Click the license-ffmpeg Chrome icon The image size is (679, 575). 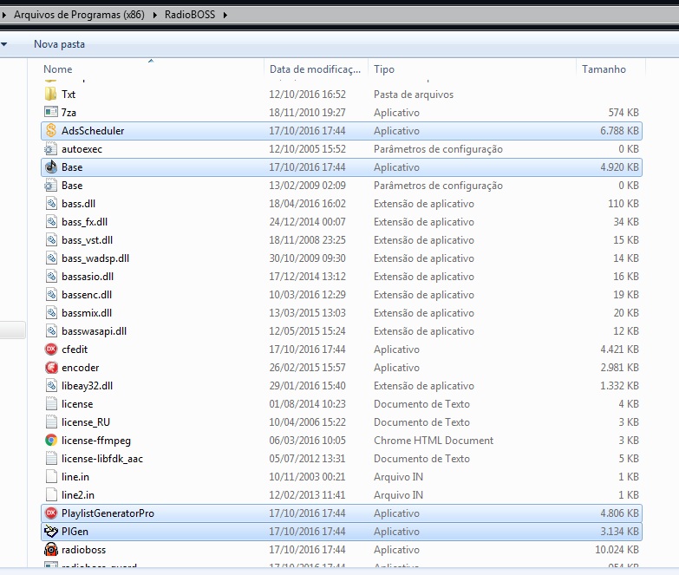point(50,441)
